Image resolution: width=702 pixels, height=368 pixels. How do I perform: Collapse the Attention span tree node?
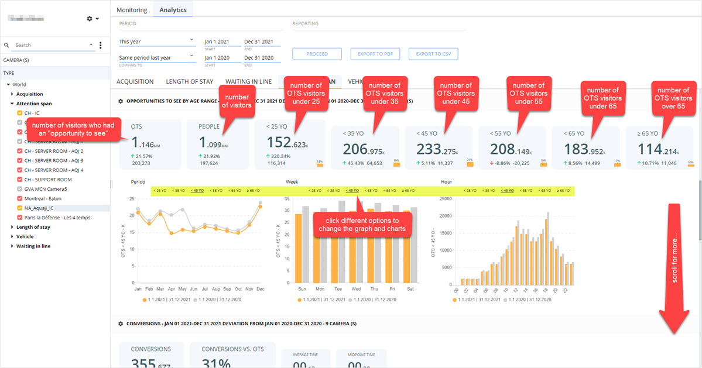coord(12,104)
